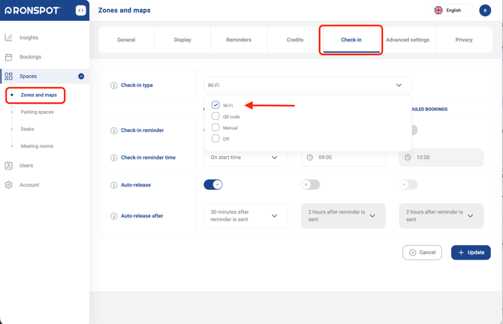The height and width of the screenshot is (324, 503).
Task: Click the Spaces grid icon
Action: 8,76
